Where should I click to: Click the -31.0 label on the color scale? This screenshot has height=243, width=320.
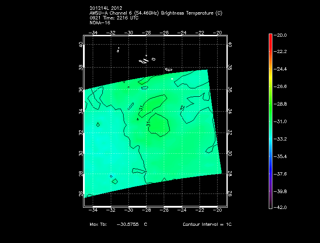tap(282, 121)
